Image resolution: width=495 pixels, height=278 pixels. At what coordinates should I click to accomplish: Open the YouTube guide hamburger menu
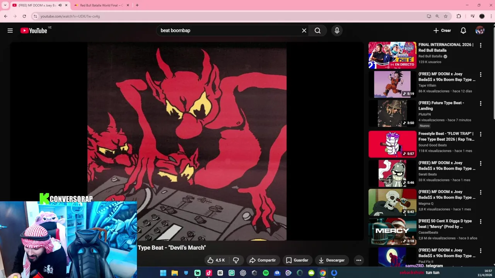point(10,31)
